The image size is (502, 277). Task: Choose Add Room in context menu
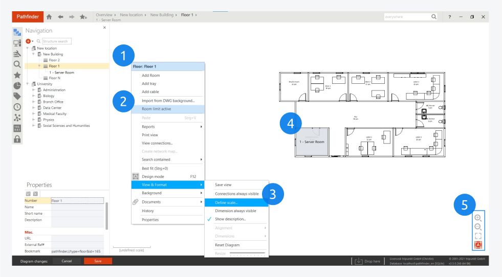click(150, 76)
